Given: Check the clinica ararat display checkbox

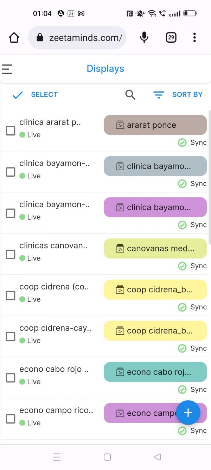Looking at the screenshot, I should tap(11, 131).
